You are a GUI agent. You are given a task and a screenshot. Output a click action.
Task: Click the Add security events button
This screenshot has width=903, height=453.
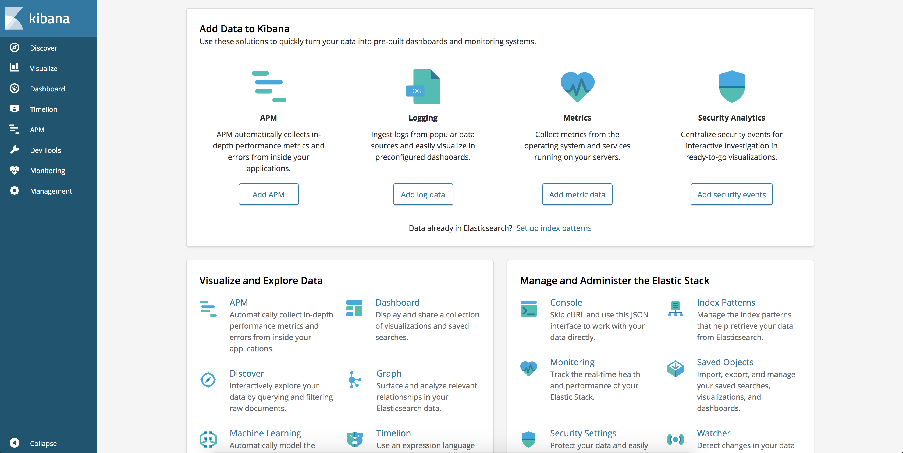[731, 194]
